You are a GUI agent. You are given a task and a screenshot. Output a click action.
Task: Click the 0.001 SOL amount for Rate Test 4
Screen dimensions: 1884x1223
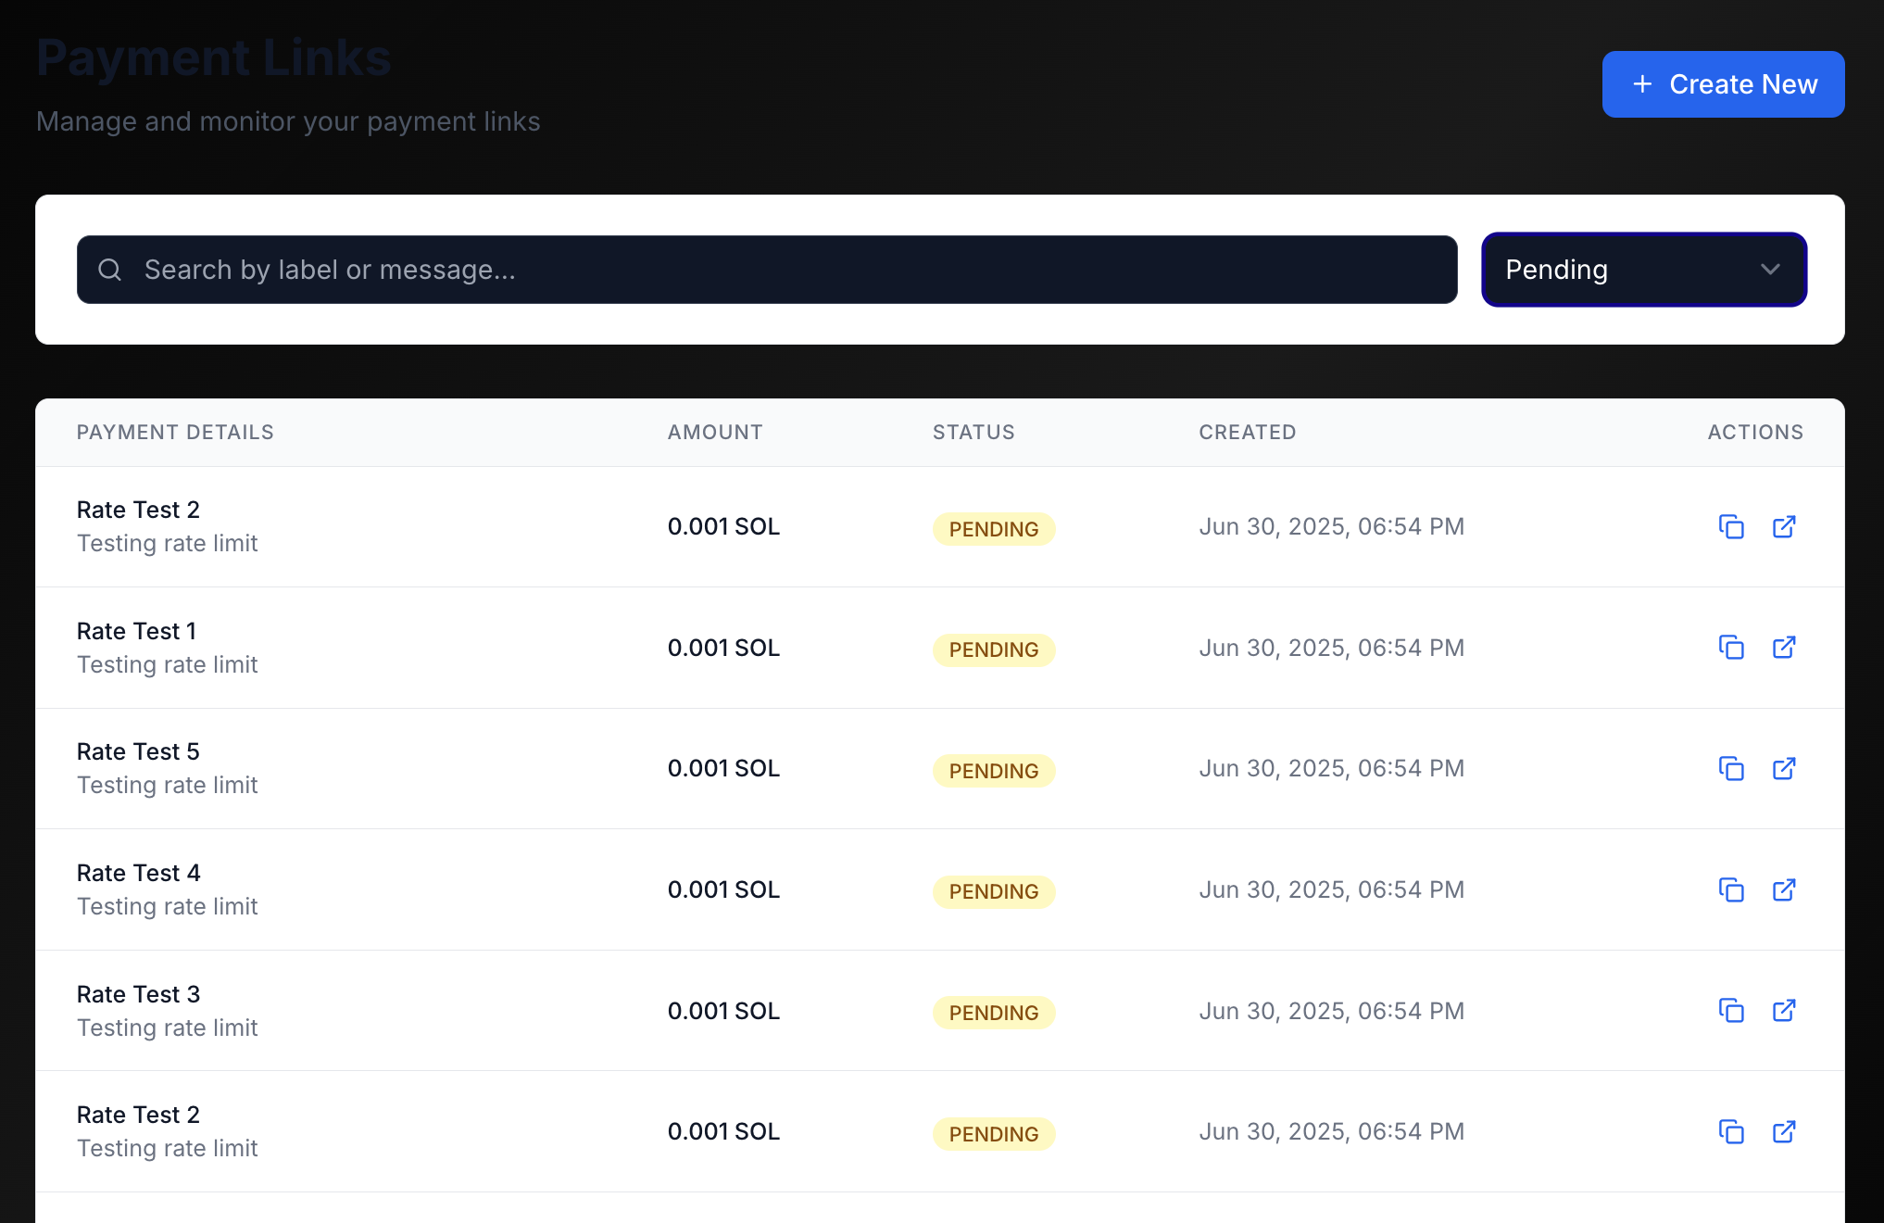pos(723,889)
